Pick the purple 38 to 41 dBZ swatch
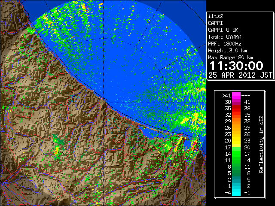The height and width of the screenshot is (206, 275). click(236, 102)
